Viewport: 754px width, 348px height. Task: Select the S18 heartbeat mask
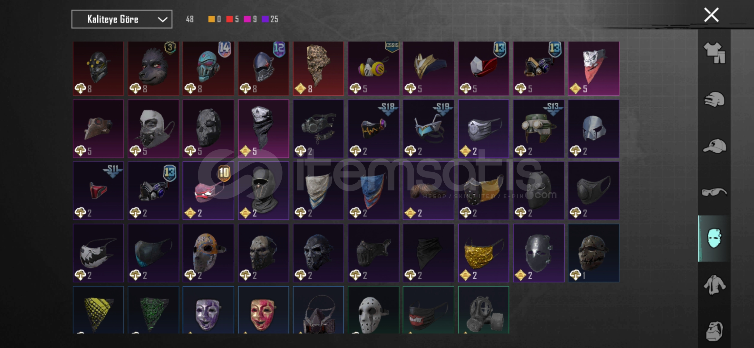[x=373, y=129]
